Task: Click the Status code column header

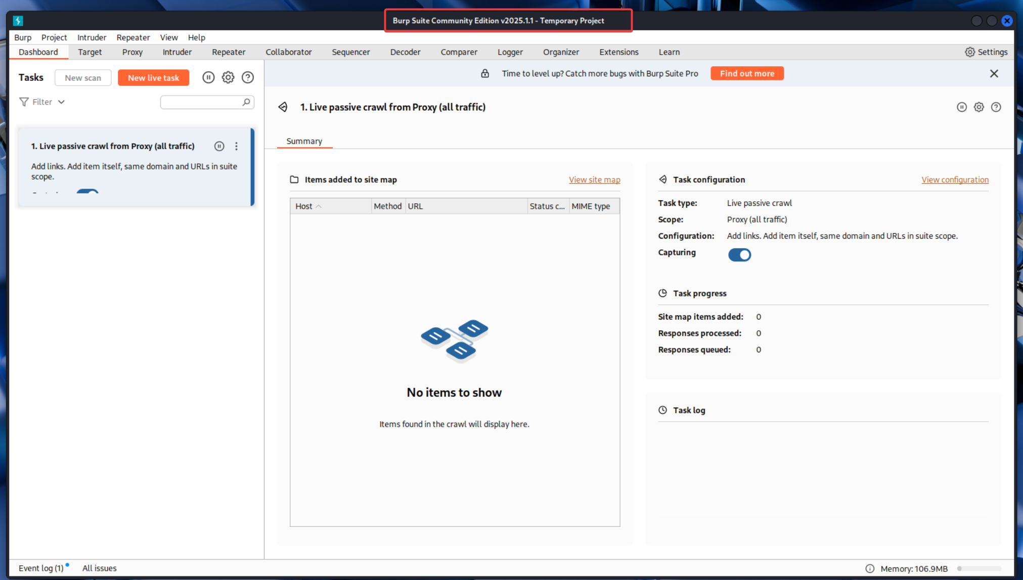Action: pyautogui.click(x=548, y=206)
